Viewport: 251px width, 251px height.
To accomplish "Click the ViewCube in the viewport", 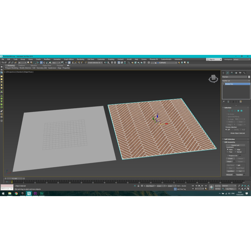I will pyautogui.click(x=213, y=78).
